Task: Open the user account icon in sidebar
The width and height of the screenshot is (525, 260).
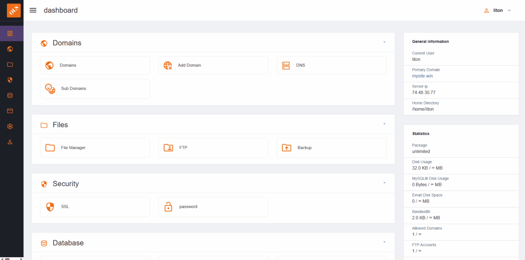Action: click(10, 141)
